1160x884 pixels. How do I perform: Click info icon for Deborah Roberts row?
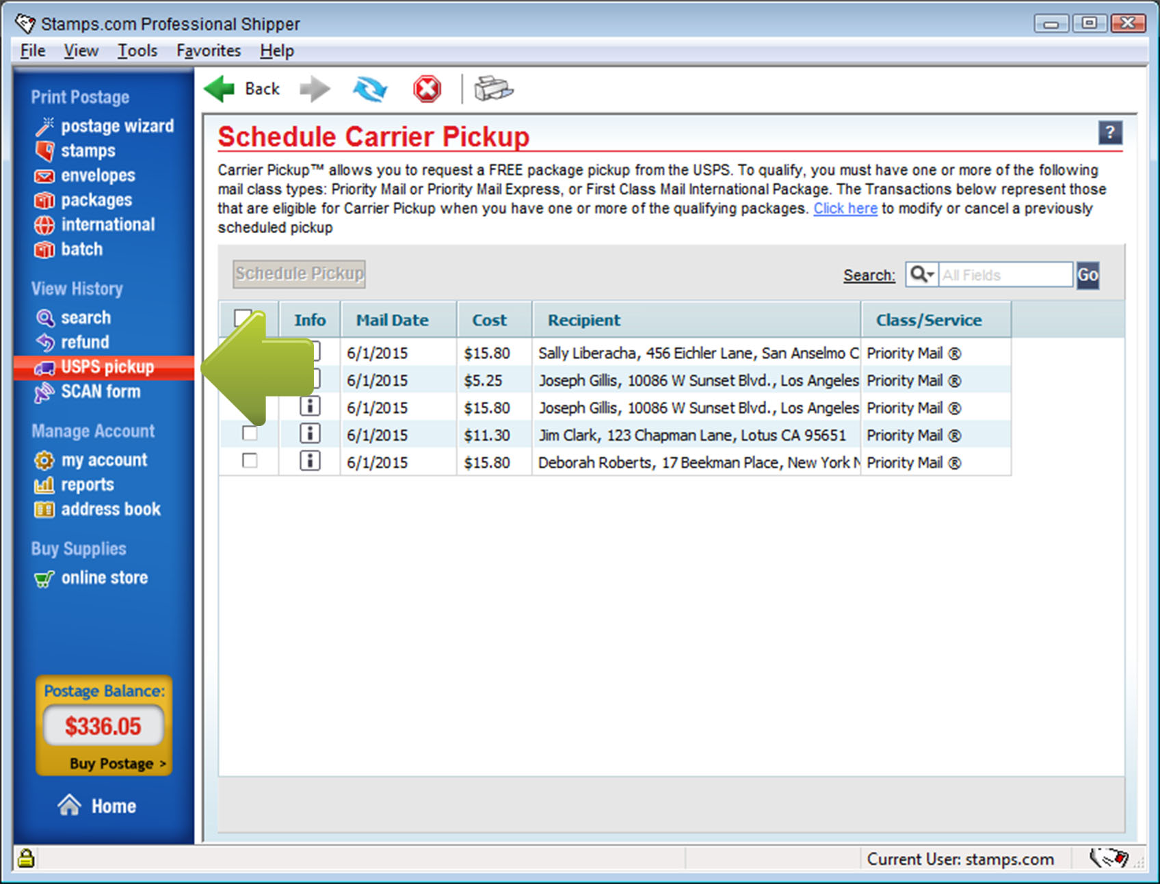click(310, 461)
